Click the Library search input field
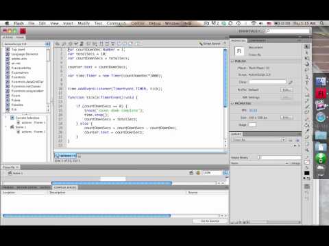This screenshot has width=329, height=246. coord(279,157)
